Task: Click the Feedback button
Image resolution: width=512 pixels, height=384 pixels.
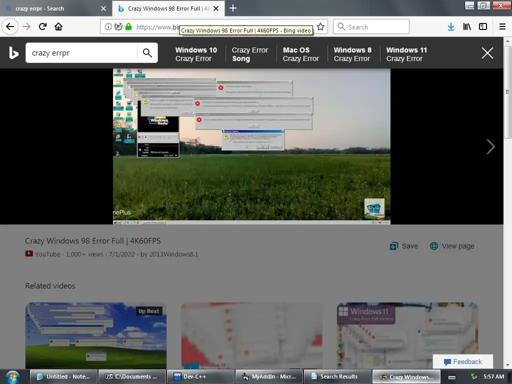Action: tap(462, 362)
